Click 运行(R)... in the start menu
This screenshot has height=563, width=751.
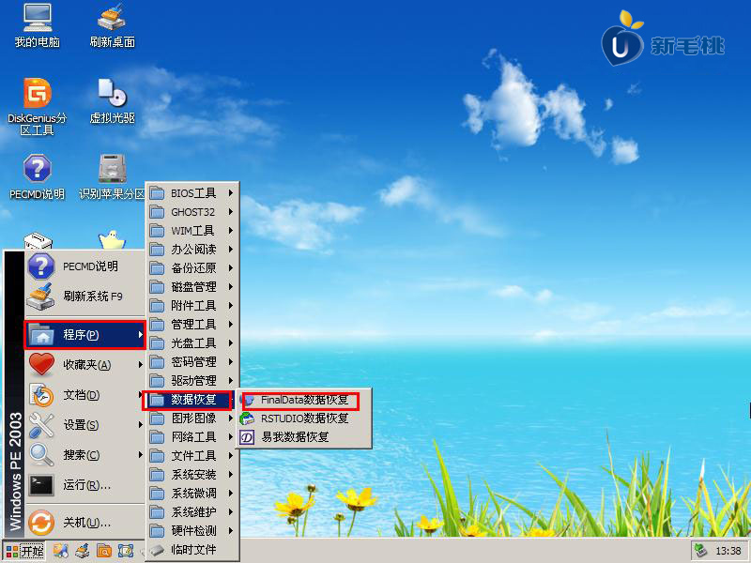85,485
